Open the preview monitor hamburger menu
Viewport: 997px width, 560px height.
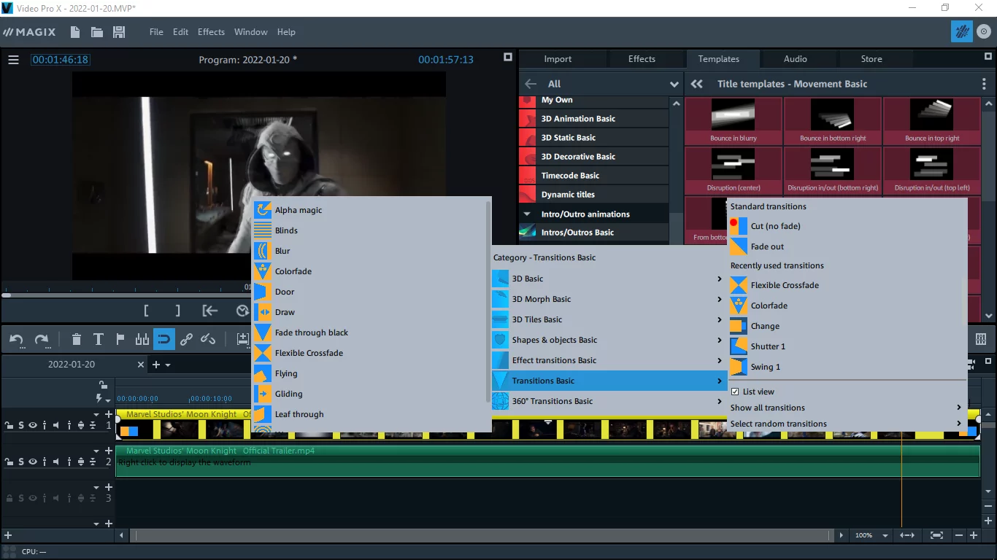point(13,60)
